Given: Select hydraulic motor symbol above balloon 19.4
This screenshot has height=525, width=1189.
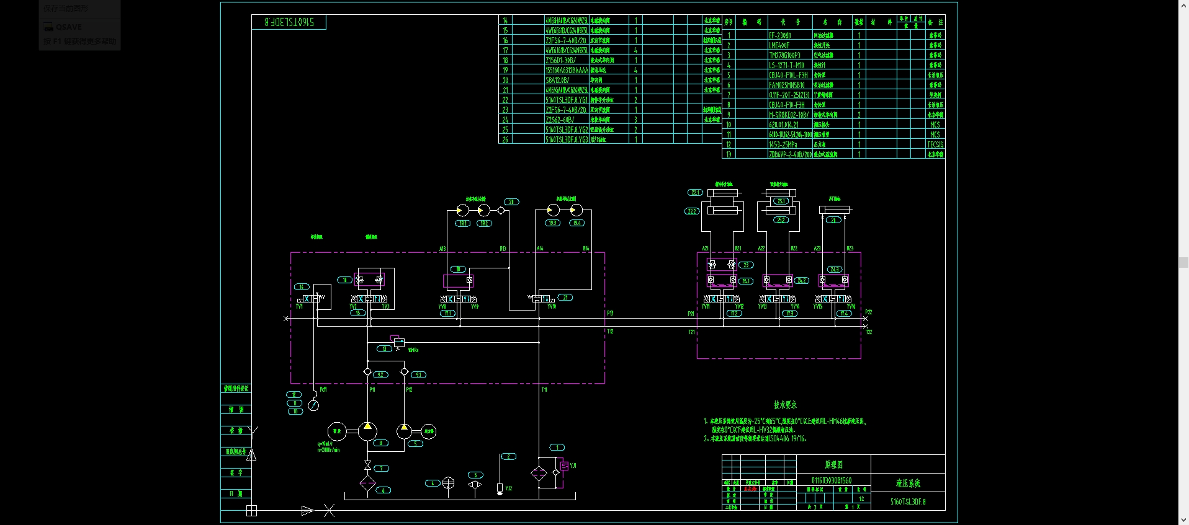Looking at the screenshot, I should (x=577, y=210).
